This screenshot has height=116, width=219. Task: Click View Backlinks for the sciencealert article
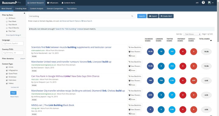tap(135, 47)
